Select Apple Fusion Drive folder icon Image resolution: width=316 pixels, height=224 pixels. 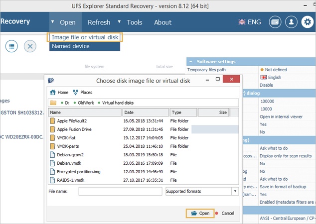click(x=52, y=129)
